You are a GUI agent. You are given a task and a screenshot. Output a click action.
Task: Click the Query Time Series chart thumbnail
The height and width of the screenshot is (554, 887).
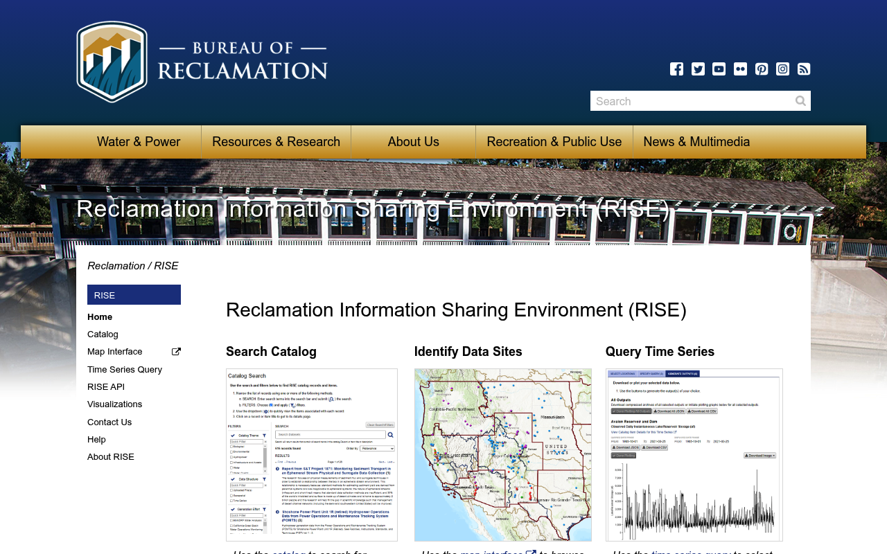(x=694, y=455)
